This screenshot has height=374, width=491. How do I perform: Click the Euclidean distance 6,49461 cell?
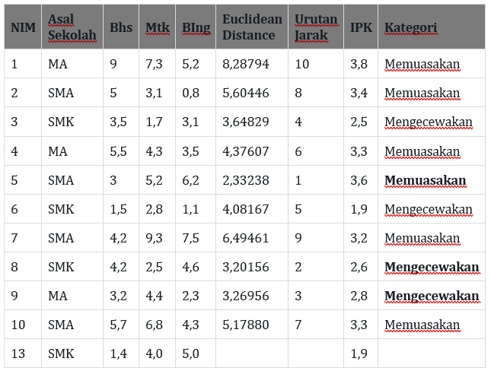click(245, 238)
